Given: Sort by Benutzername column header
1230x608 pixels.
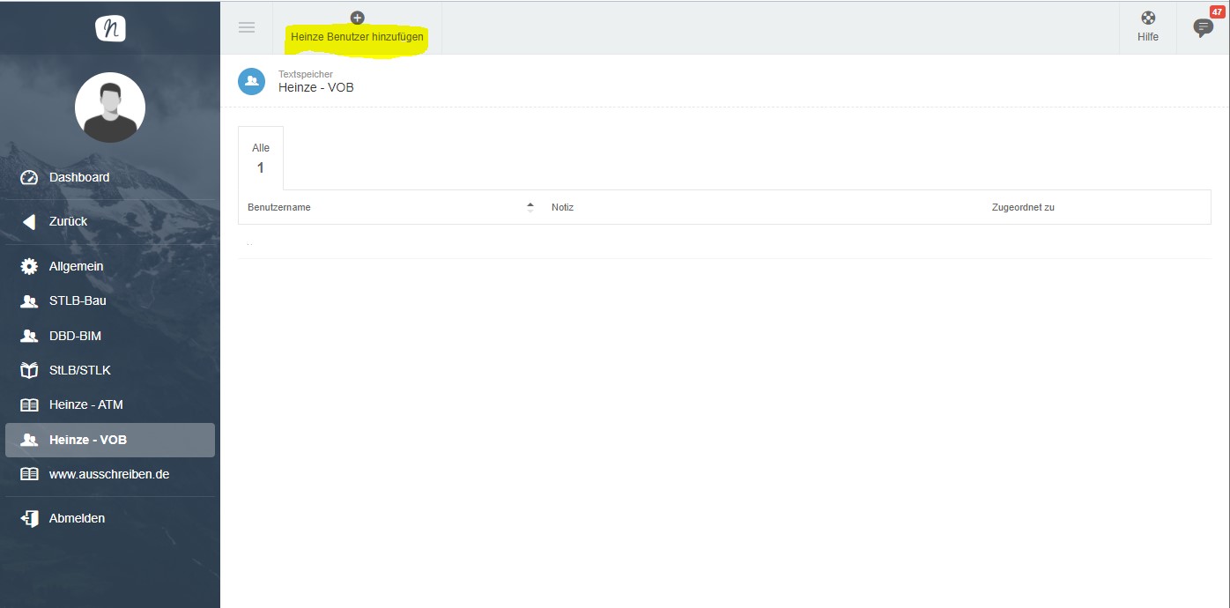Looking at the screenshot, I should 279,207.
